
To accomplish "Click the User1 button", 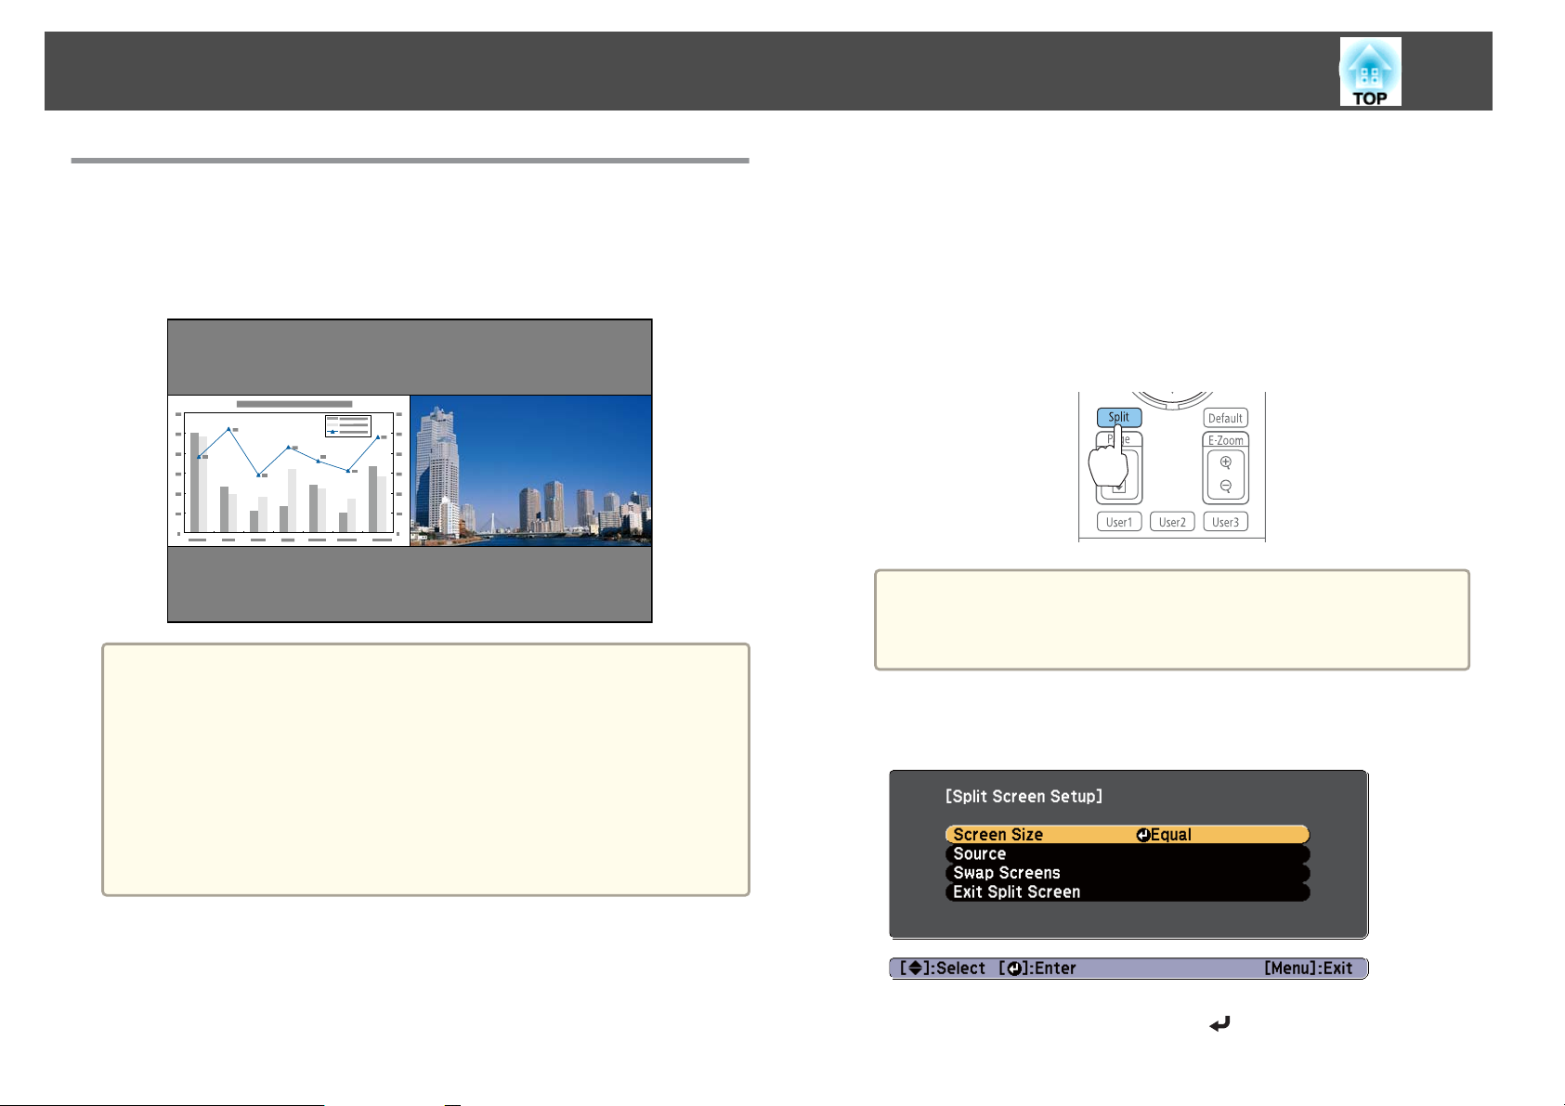I will click(x=1119, y=522).
